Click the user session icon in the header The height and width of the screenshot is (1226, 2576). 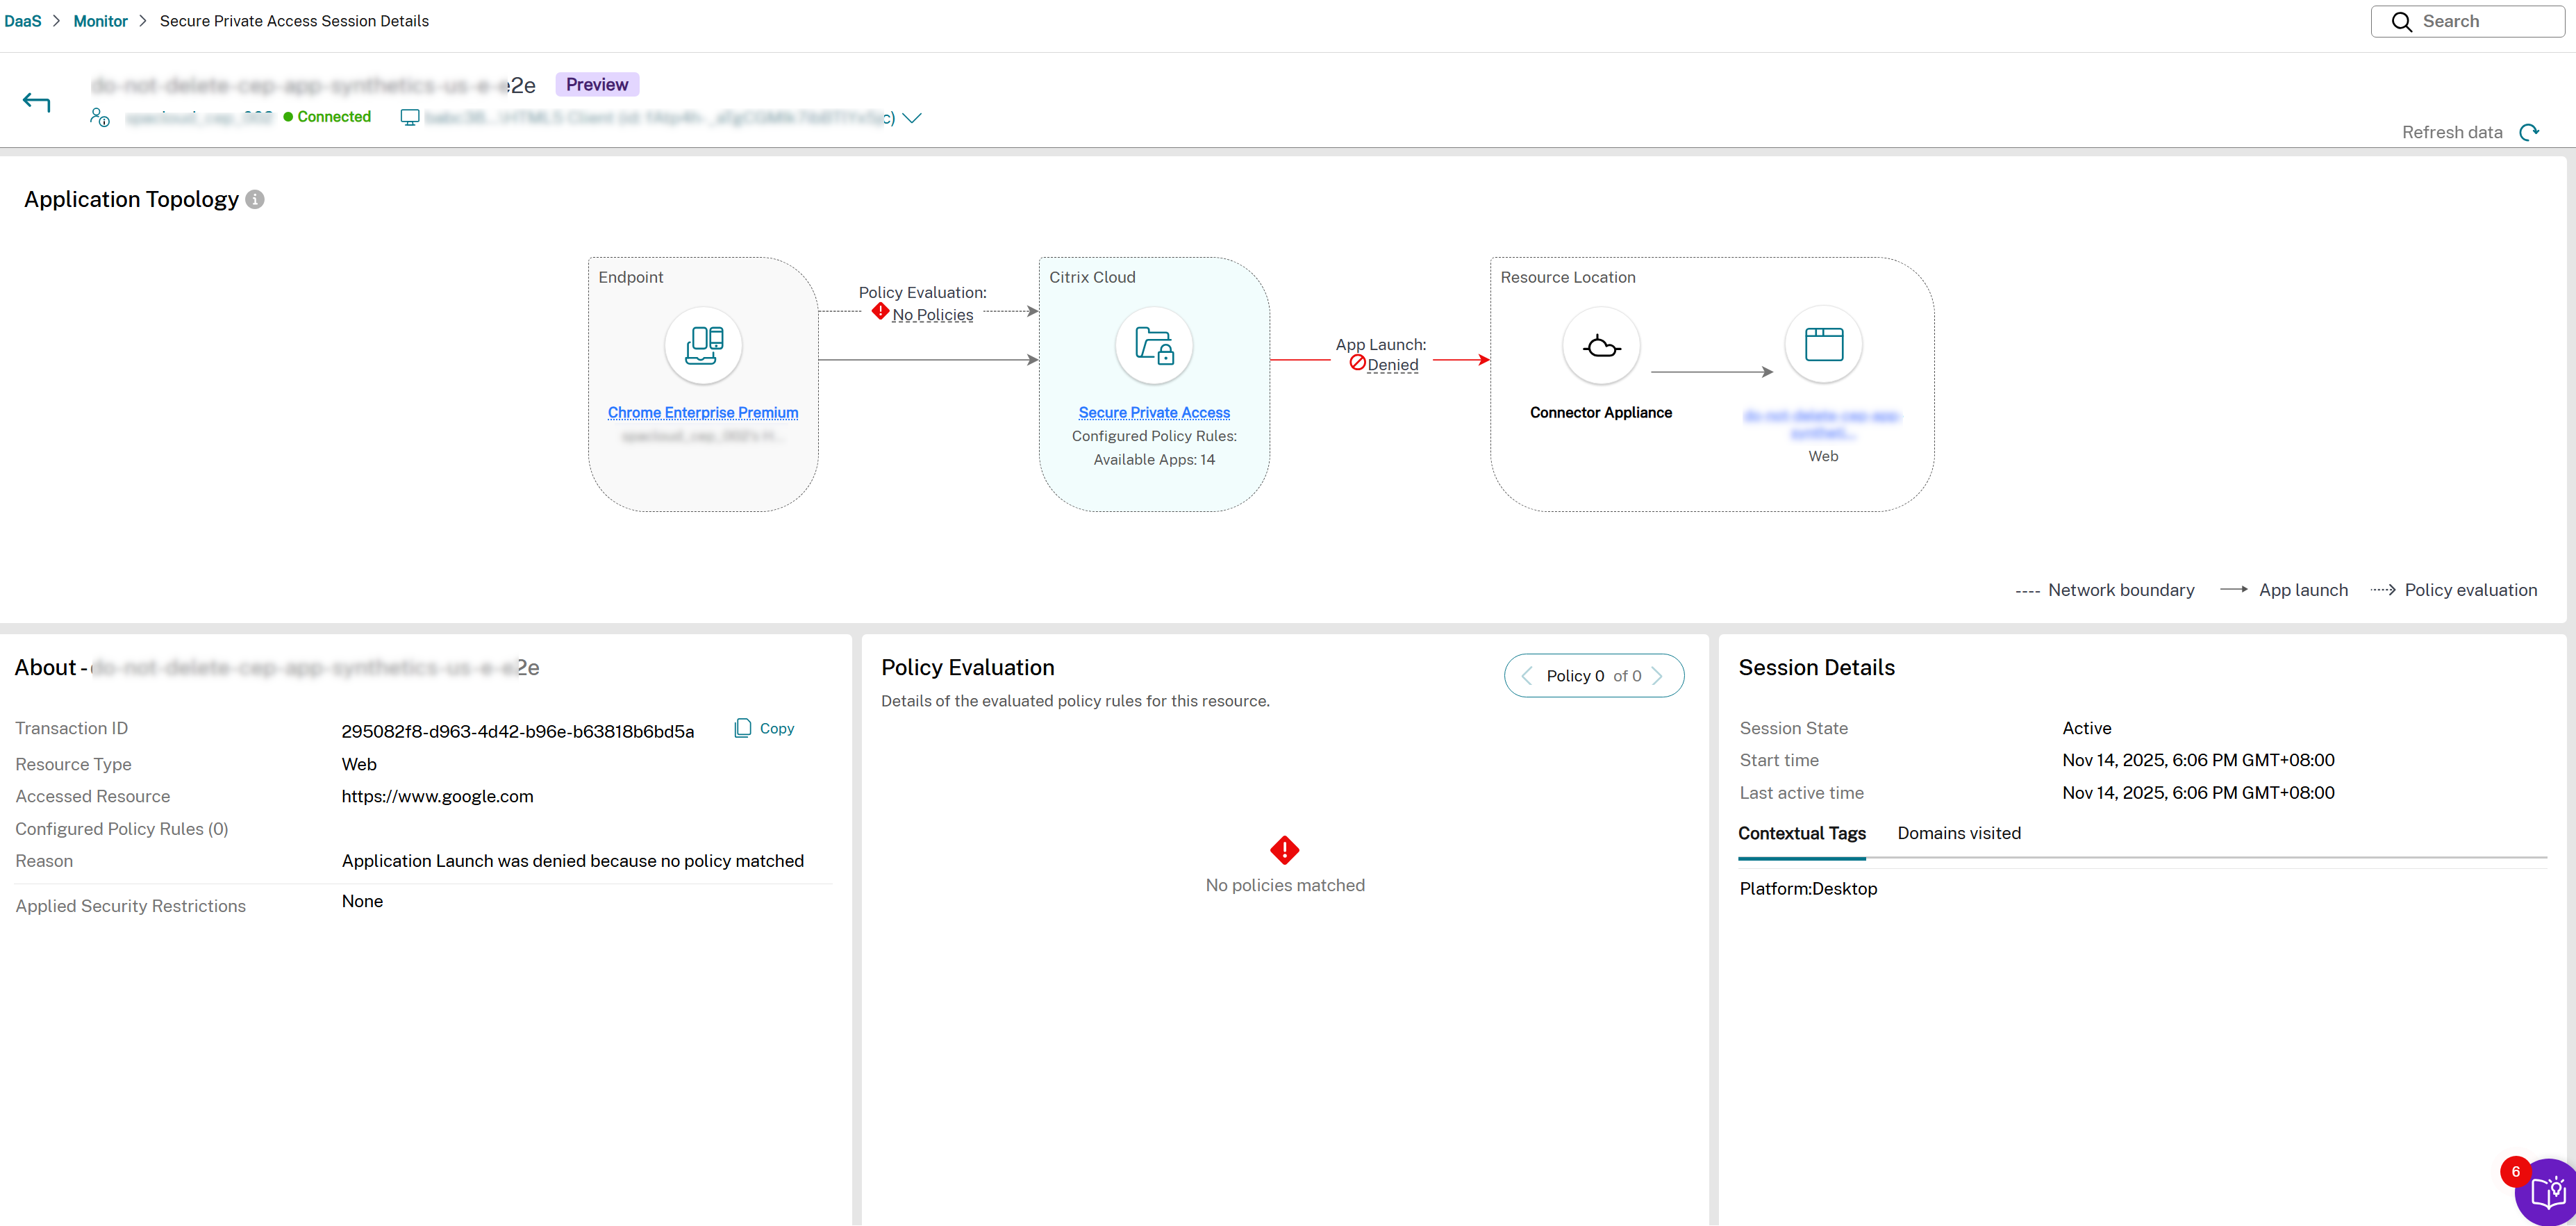coord(99,117)
